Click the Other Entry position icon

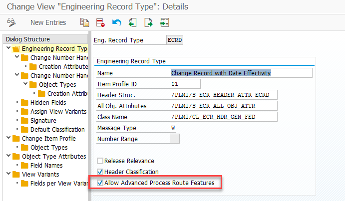coord(165,22)
